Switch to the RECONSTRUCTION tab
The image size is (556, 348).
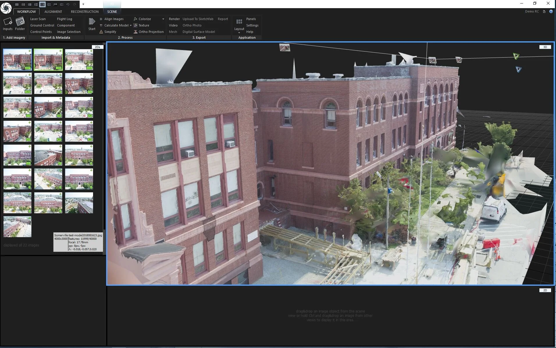[85, 12]
